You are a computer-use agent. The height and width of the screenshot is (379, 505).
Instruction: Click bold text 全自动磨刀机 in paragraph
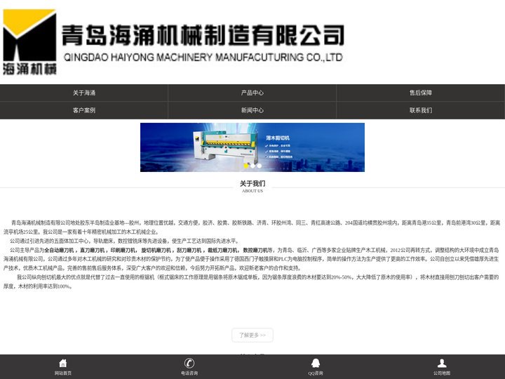point(59,250)
